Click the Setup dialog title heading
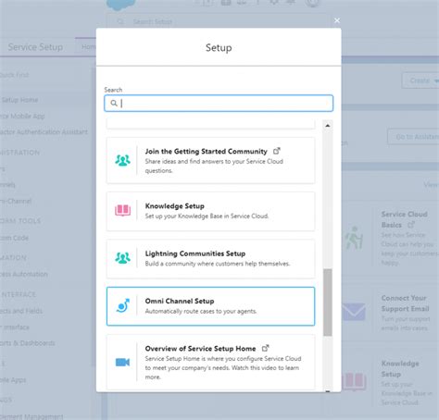Image resolution: width=439 pixels, height=420 pixels. (x=219, y=47)
